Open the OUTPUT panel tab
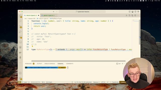Screen dimensions: 161x90 click(39, 63)
